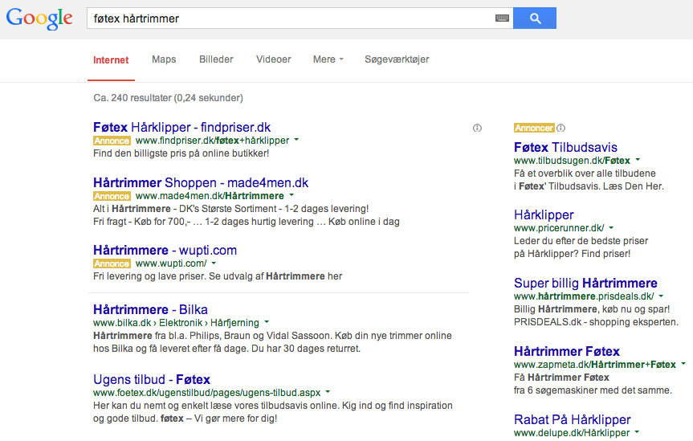Expand dropdown arrow next to tilbudsugen.dk URL
The image size is (693, 441).
point(638,160)
